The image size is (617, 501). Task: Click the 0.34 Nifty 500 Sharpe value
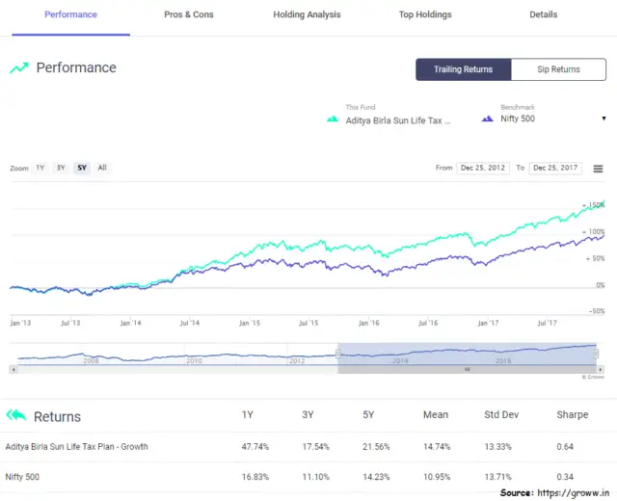tap(565, 477)
